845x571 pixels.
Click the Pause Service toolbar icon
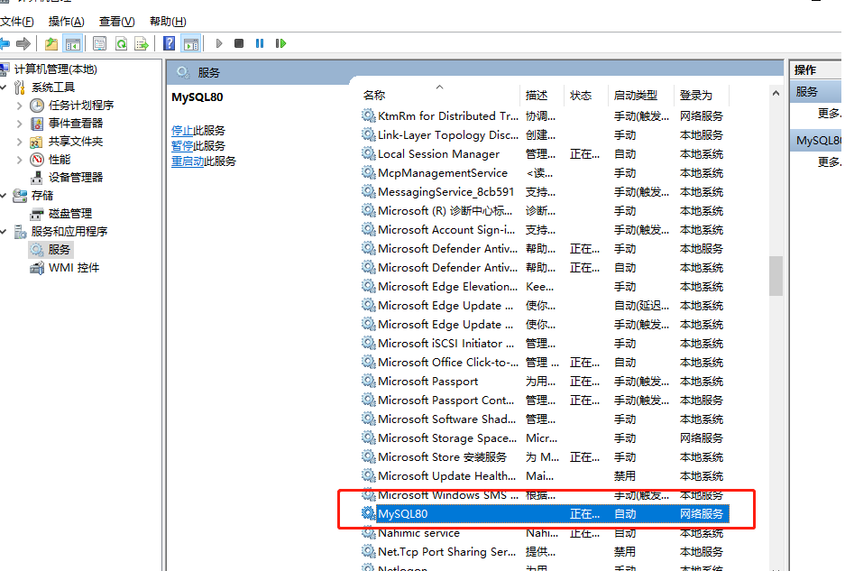(x=260, y=43)
